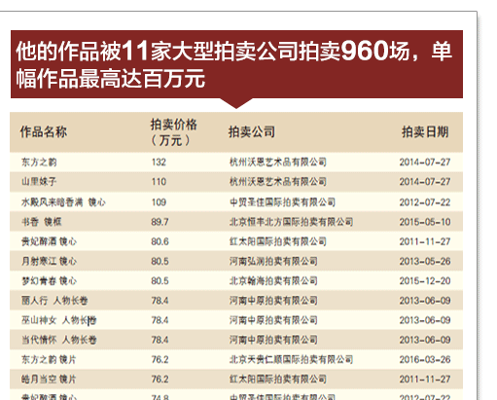Select price 89.7 in the table
This screenshot has height=400, width=497.
[160, 222]
